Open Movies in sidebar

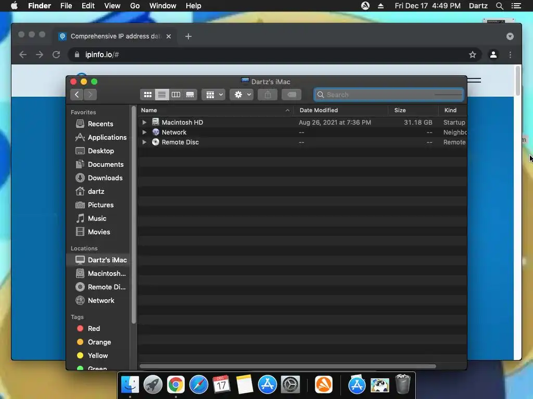click(x=98, y=232)
